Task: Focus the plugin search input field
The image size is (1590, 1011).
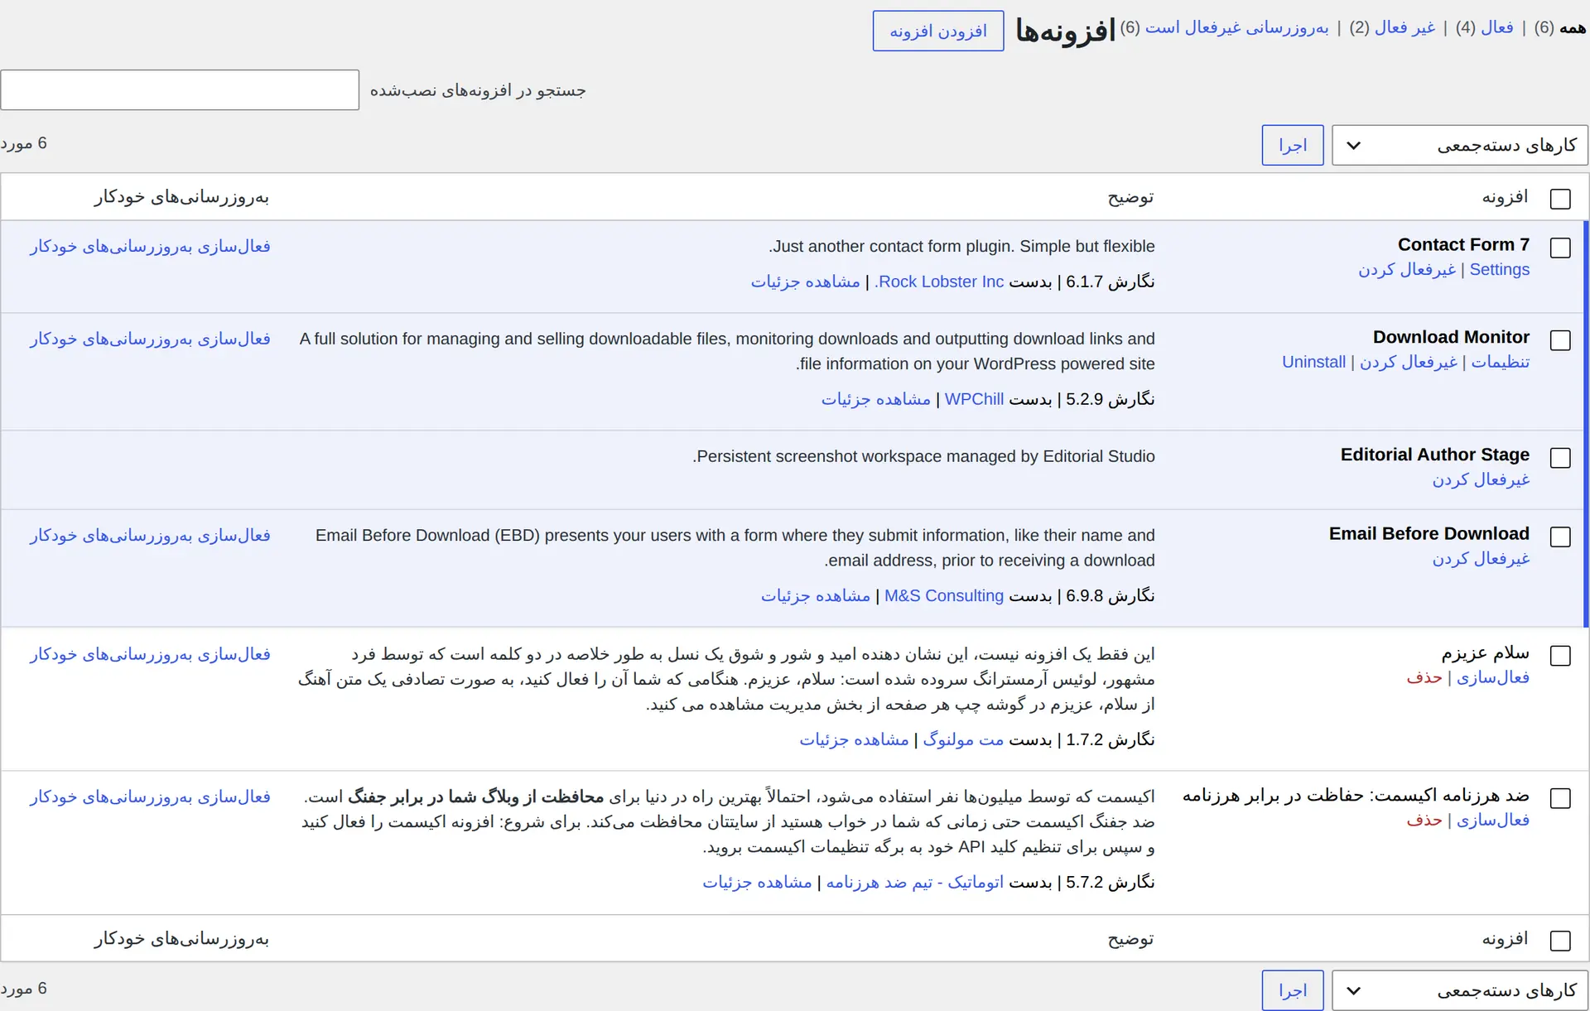Action: coord(180,89)
